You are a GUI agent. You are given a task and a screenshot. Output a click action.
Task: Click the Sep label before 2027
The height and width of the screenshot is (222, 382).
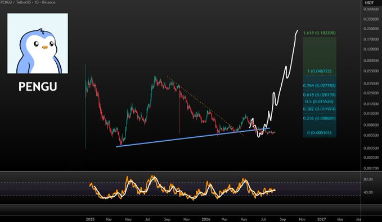point(282,219)
